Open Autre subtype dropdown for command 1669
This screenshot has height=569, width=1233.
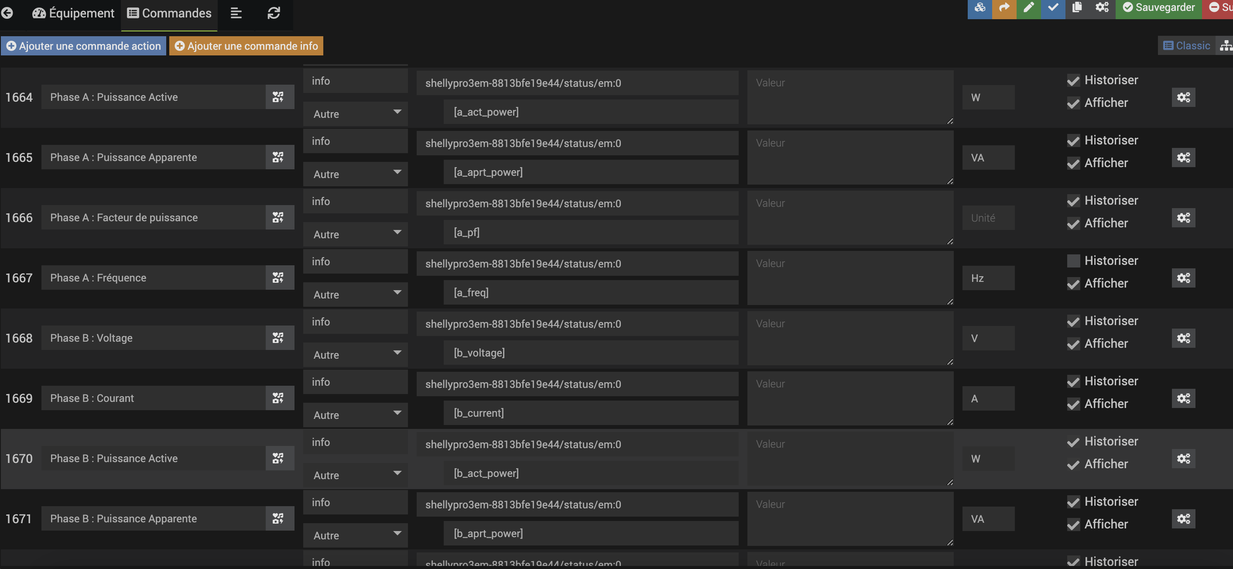(356, 415)
